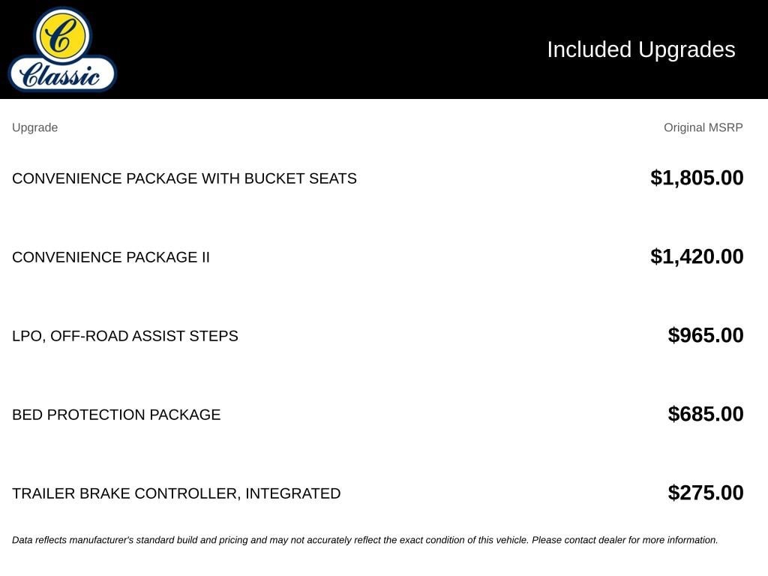This screenshot has height=576, width=768.
Task: Click the yellow C emblem in logo
Action: [x=62, y=35]
